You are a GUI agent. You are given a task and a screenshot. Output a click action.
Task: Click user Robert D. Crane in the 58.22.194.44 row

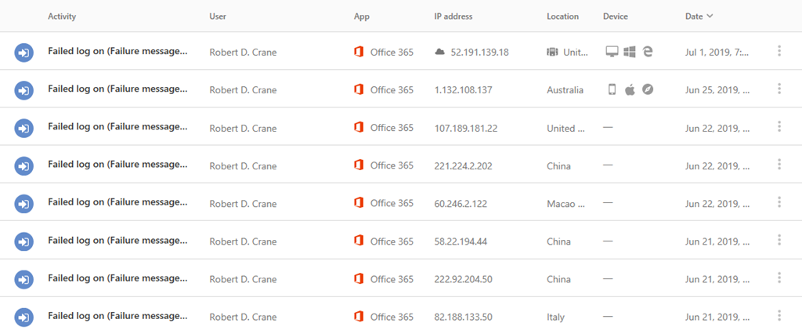[243, 241]
